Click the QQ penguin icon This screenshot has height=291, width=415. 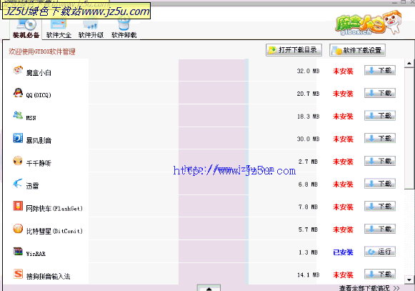[18, 93]
